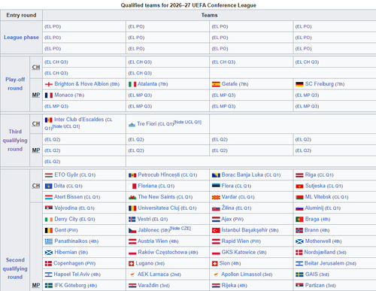The height and width of the screenshot is (291, 376).
Task: Select the Entry round column header
Action: click(21, 15)
